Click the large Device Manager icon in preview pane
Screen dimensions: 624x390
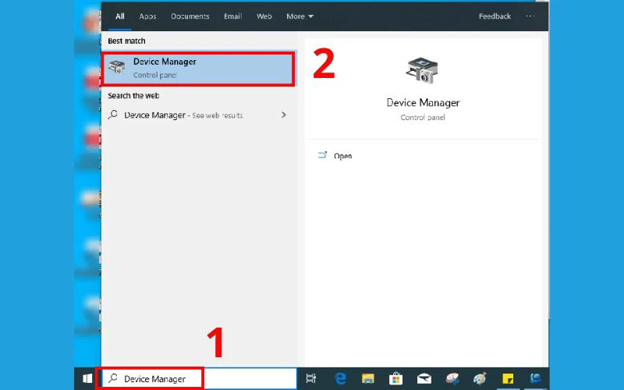[x=423, y=71]
